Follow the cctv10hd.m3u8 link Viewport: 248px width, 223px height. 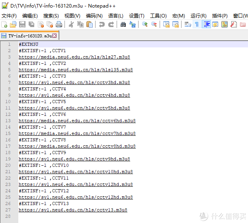tap(76, 172)
